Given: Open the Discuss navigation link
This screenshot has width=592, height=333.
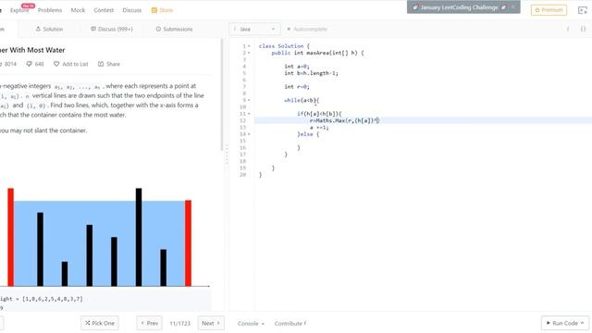Looking at the screenshot, I should [131, 10].
